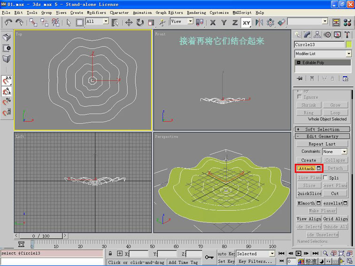355x266 pixels.
Task: Open the named selection sets dropdown
Action: tap(325, 22)
